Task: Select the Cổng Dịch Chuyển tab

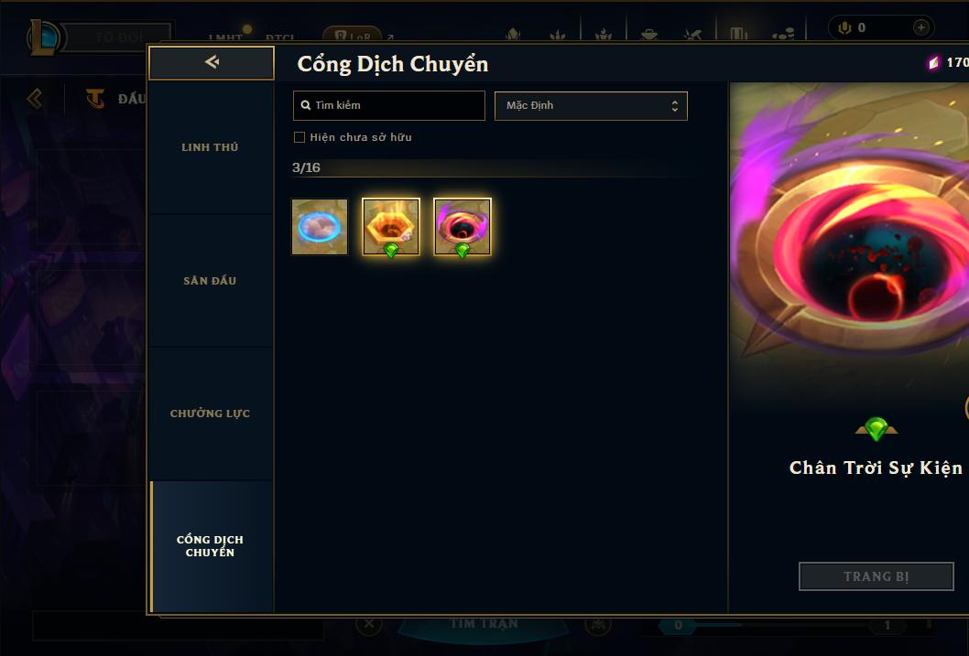Action: 210,546
